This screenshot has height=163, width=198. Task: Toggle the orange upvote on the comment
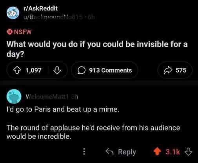[x=157, y=152]
